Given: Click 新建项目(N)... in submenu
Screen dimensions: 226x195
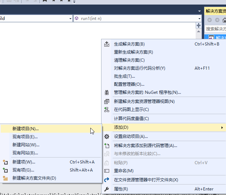Looking at the screenshot, I should click(51, 129).
